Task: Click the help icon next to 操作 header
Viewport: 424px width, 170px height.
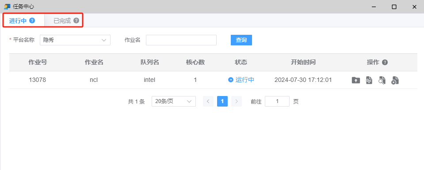Action: [385, 63]
